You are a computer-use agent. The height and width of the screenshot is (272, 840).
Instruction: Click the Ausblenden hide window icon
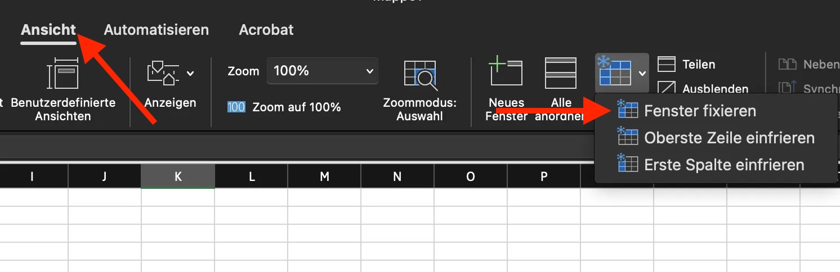click(667, 88)
